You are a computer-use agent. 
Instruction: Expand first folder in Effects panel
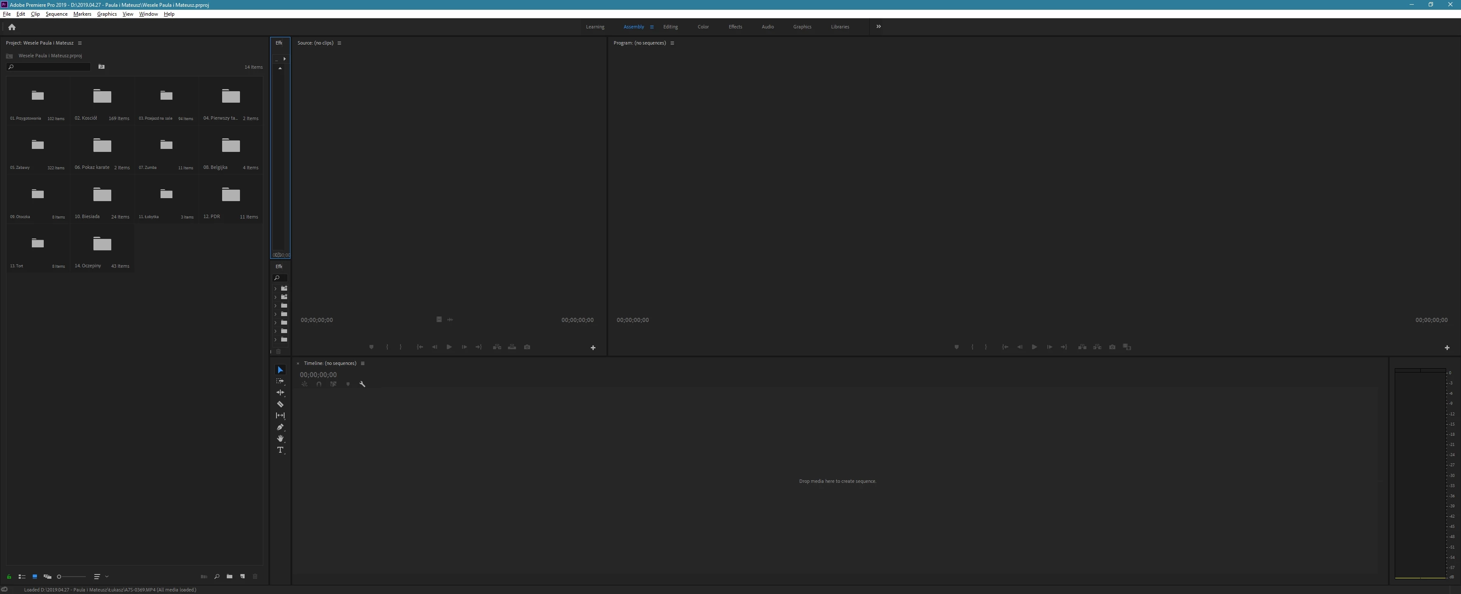pyautogui.click(x=276, y=289)
